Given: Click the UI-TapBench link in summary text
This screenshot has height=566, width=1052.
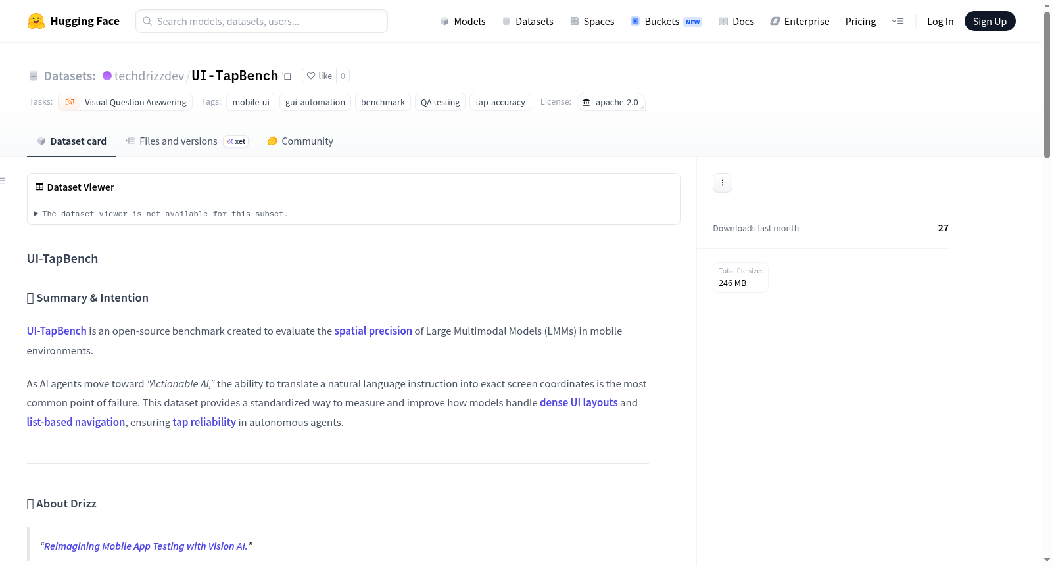Looking at the screenshot, I should [57, 331].
